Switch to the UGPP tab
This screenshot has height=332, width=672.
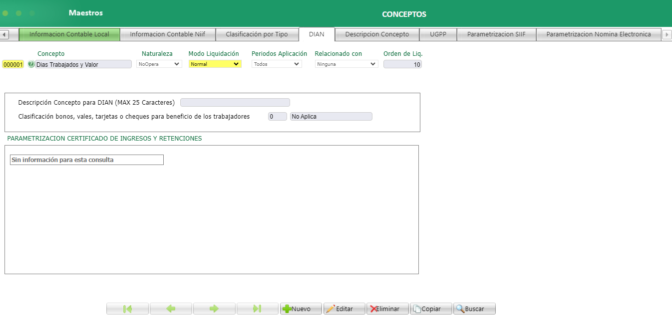[438, 34]
